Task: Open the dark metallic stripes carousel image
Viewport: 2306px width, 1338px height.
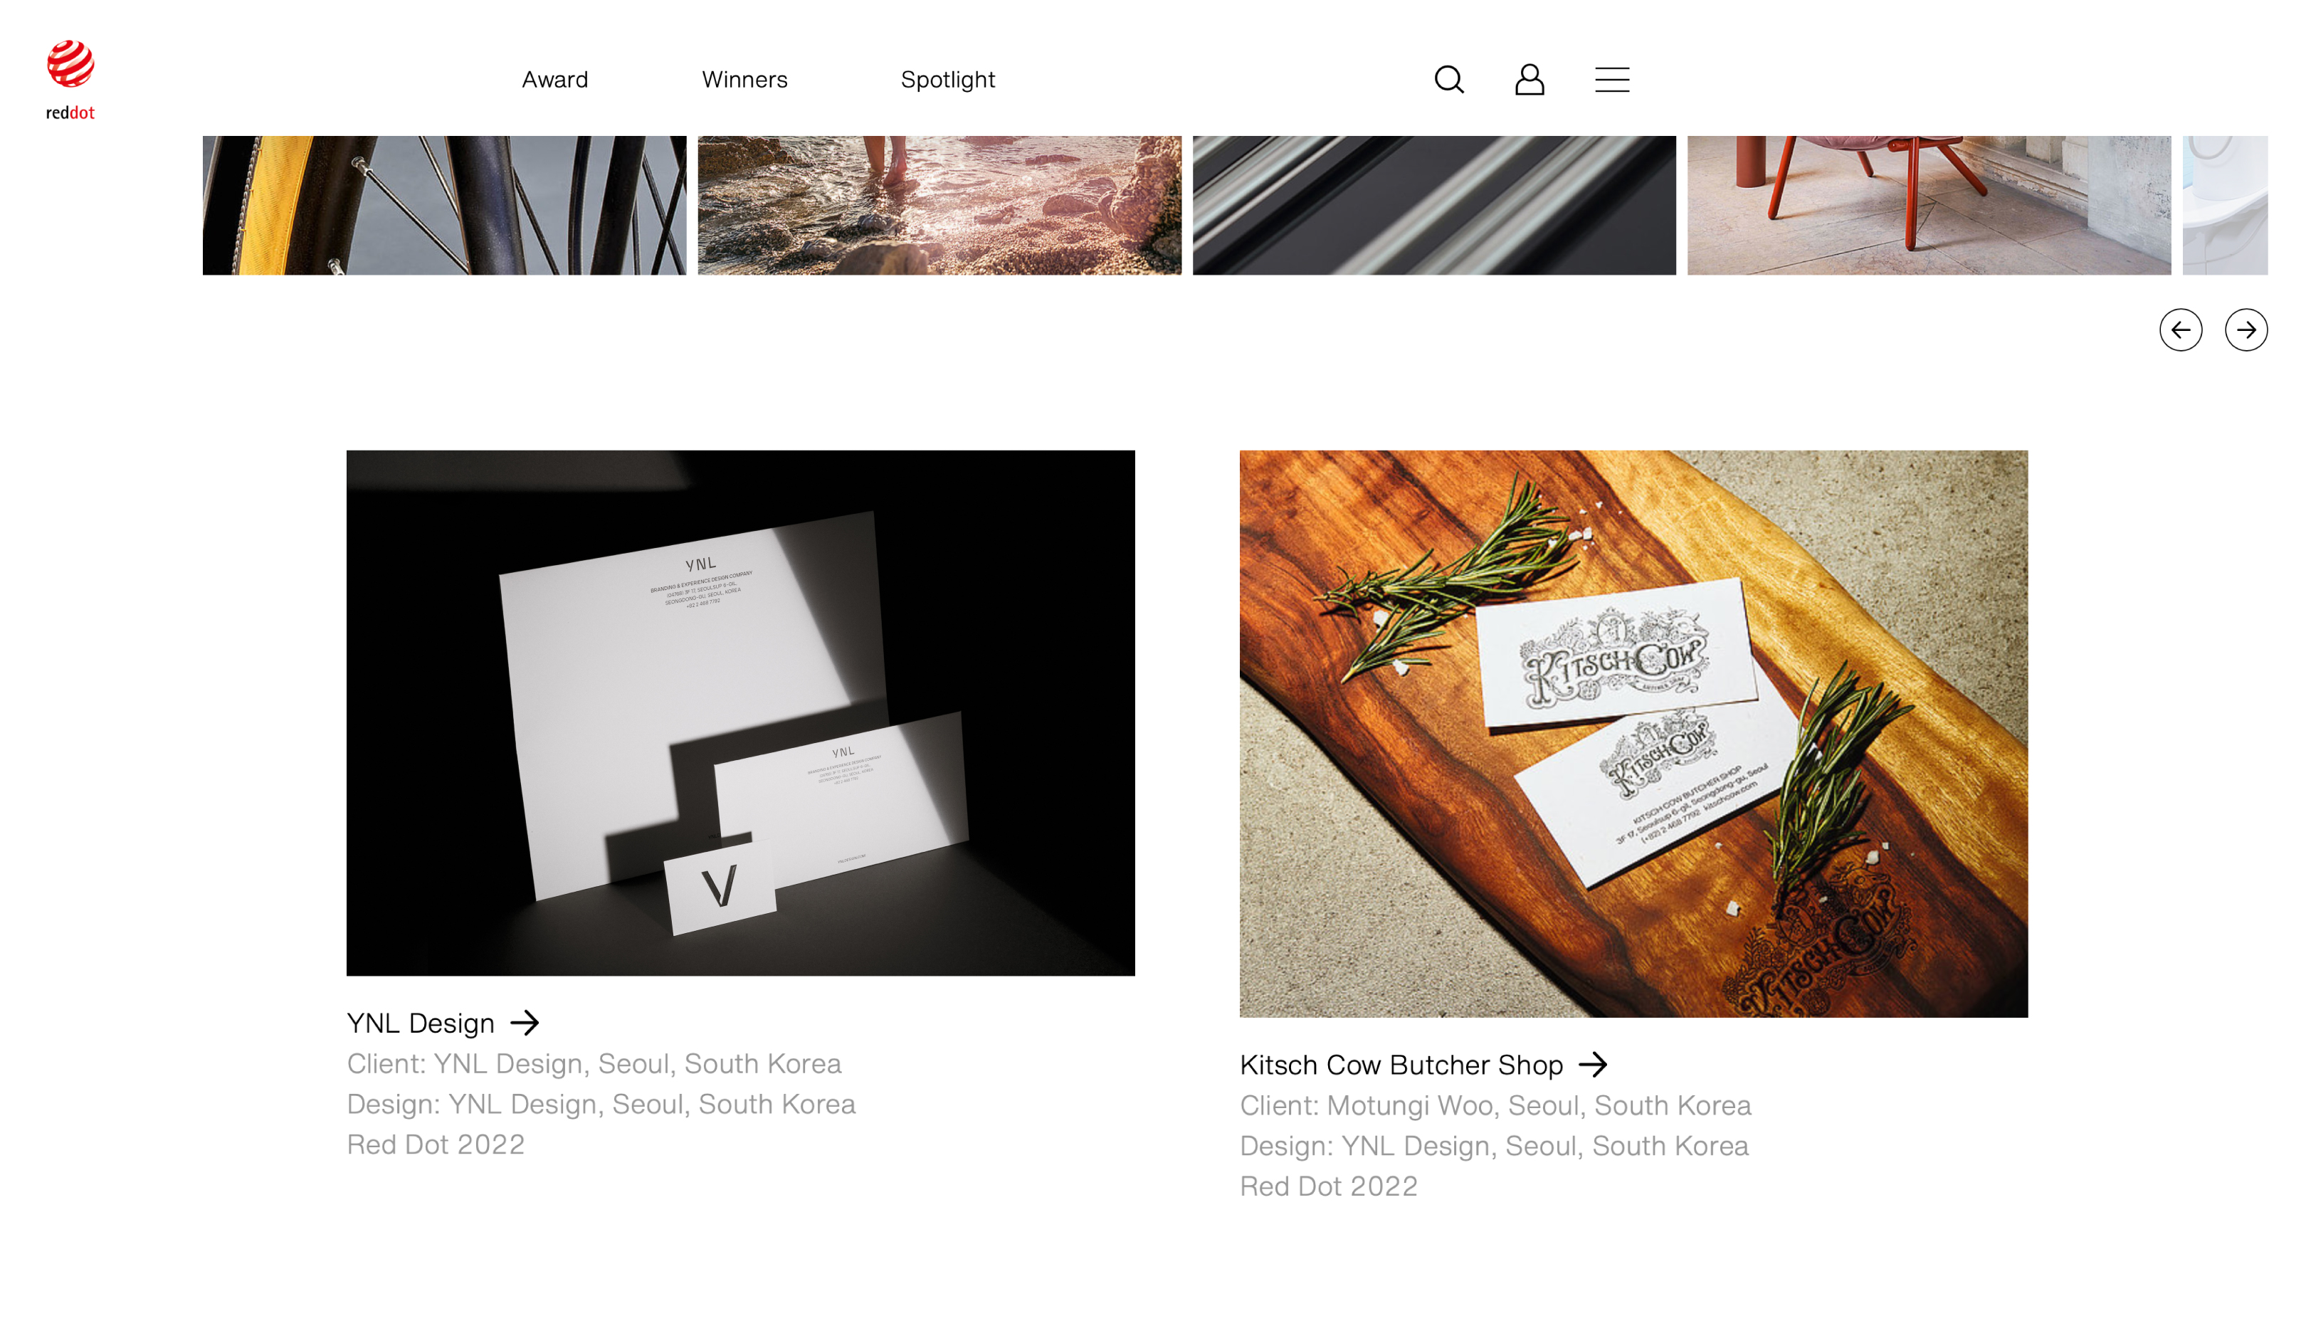Action: coord(1434,205)
